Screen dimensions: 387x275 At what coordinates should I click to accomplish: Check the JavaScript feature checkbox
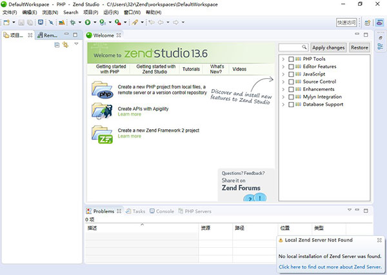coord(292,74)
